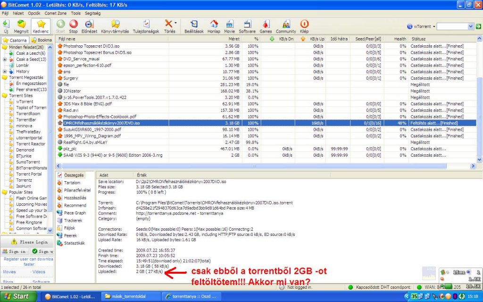Image resolution: width=483 pixels, height=302 pixels.
Task: Select the Raid.avi torrent row
Action: pos(266,110)
